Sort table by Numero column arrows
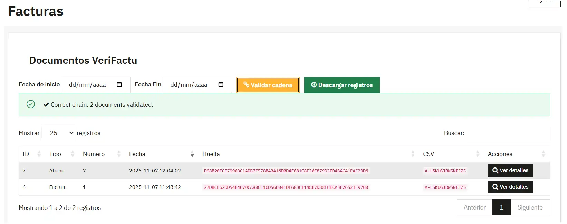 (x=119, y=154)
